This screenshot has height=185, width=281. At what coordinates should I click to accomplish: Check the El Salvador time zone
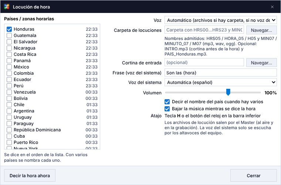(9, 42)
